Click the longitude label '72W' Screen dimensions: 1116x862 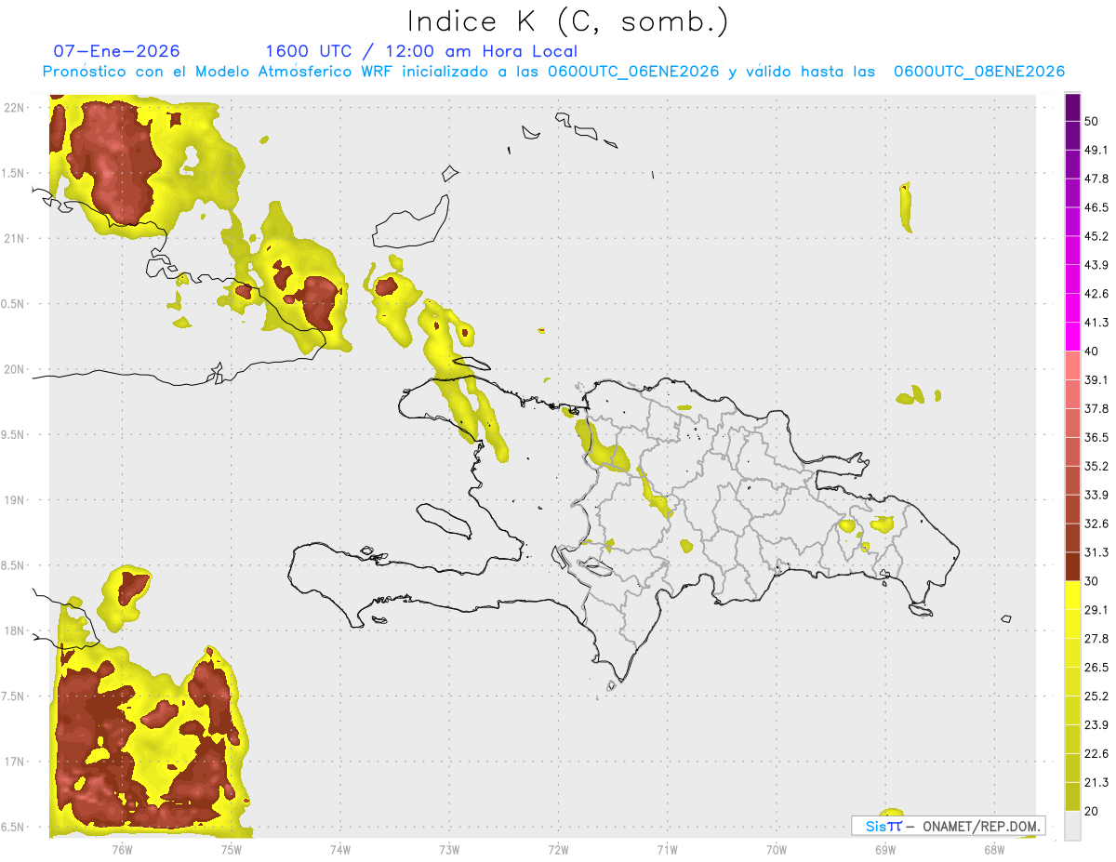(x=558, y=850)
